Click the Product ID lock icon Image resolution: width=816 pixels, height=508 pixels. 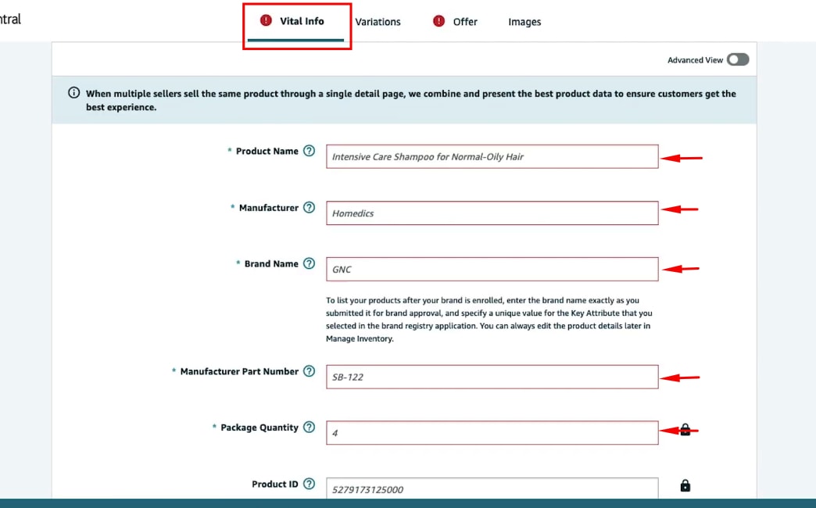pos(685,485)
